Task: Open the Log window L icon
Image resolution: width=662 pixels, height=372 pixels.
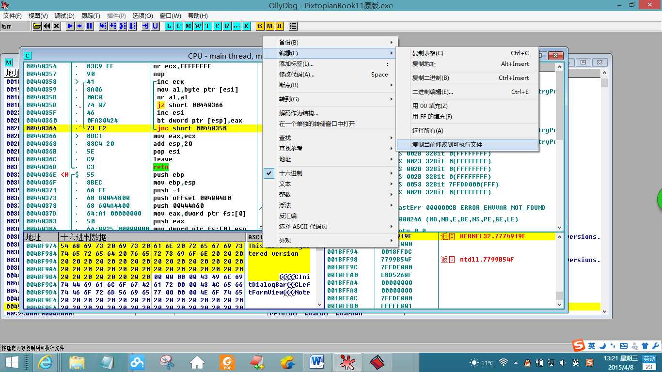Action: tap(169, 26)
